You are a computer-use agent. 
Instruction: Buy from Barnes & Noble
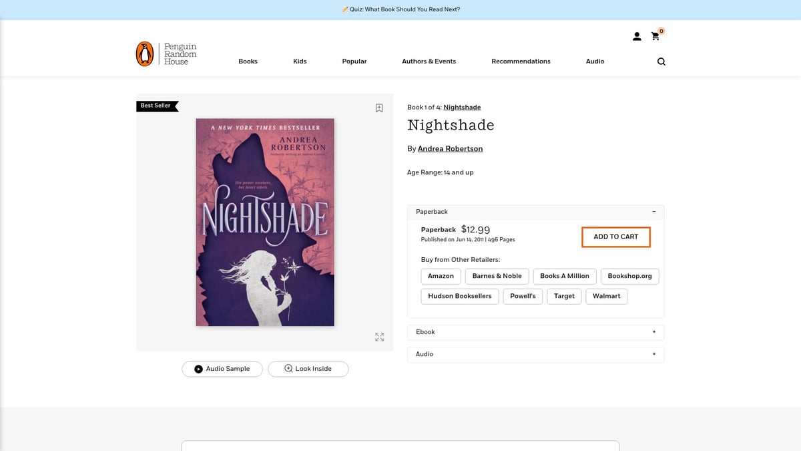point(497,276)
